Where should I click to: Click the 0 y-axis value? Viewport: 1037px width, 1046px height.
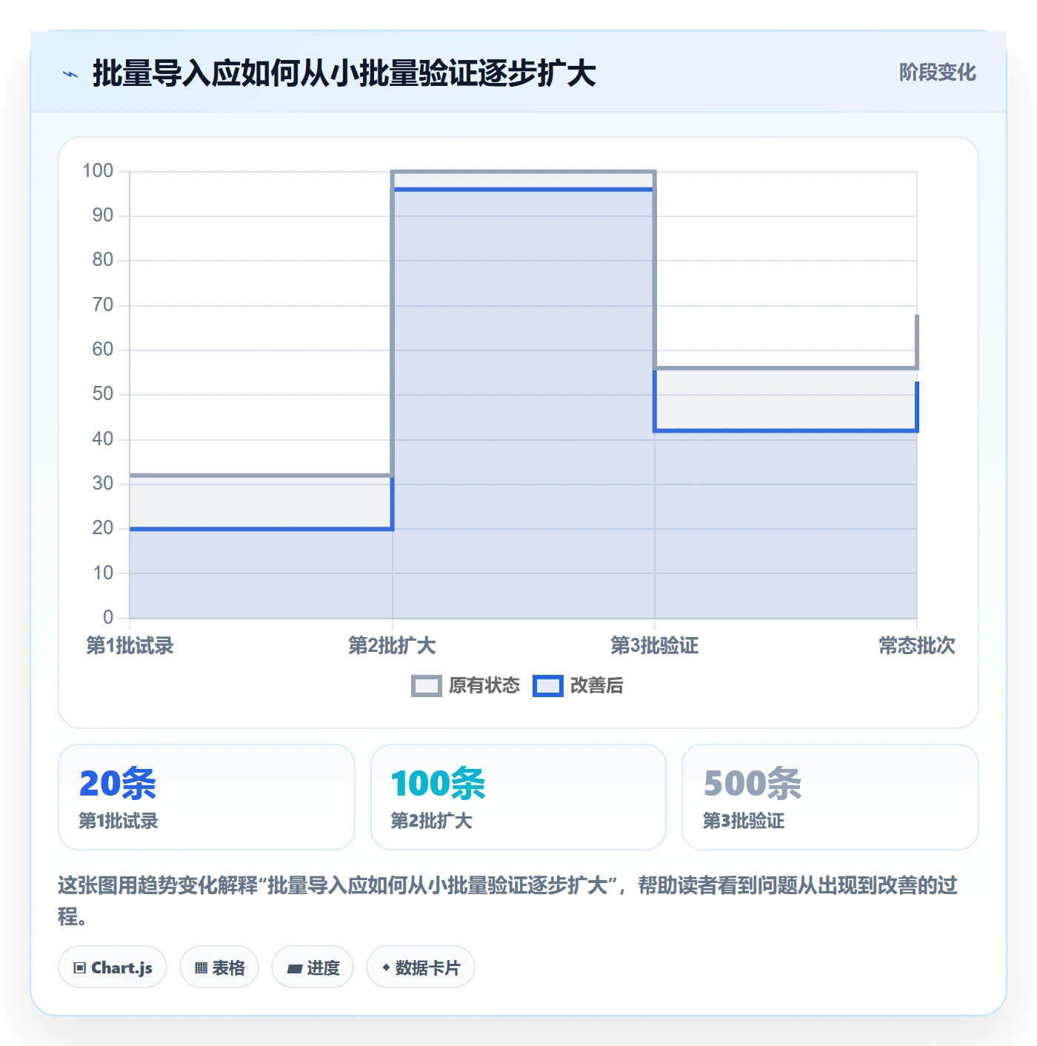108,617
